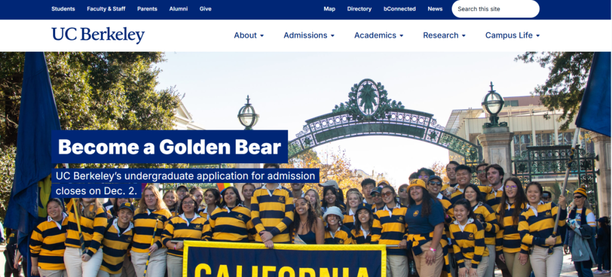This screenshot has width=612, height=277.
Task: Open the About menu
Action: point(245,35)
